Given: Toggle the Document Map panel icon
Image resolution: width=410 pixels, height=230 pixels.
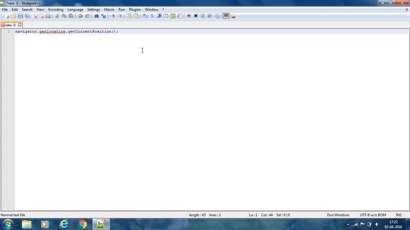Looking at the screenshot, I should (x=172, y=16).
